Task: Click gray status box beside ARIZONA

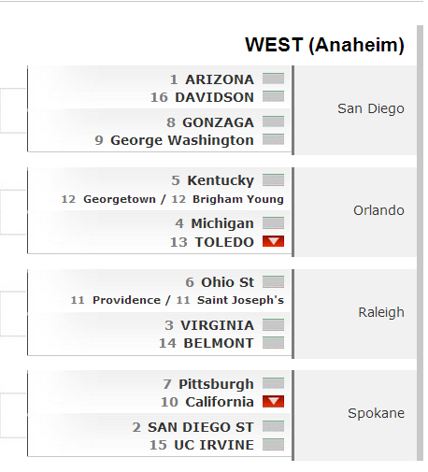Action: [273, 79]
